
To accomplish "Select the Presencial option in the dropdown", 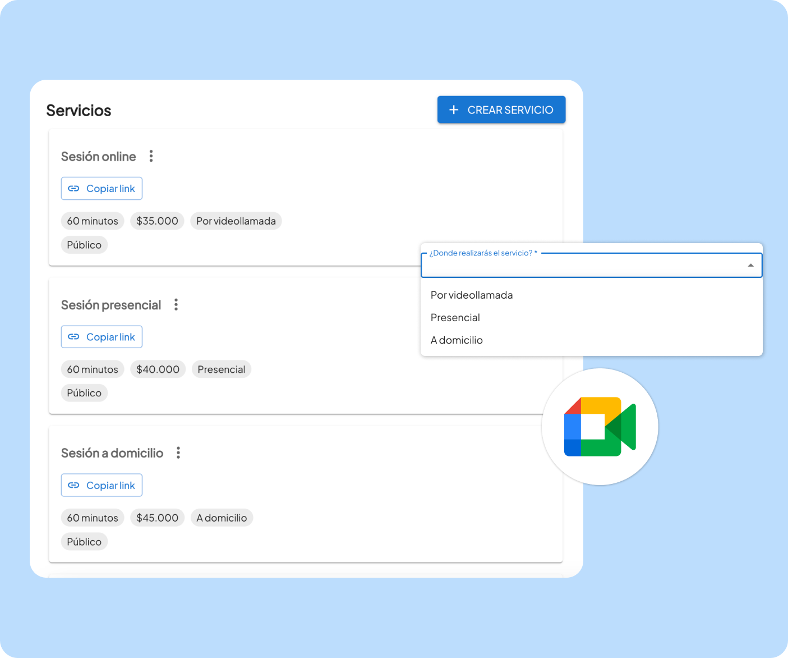I will pos(455,317).
